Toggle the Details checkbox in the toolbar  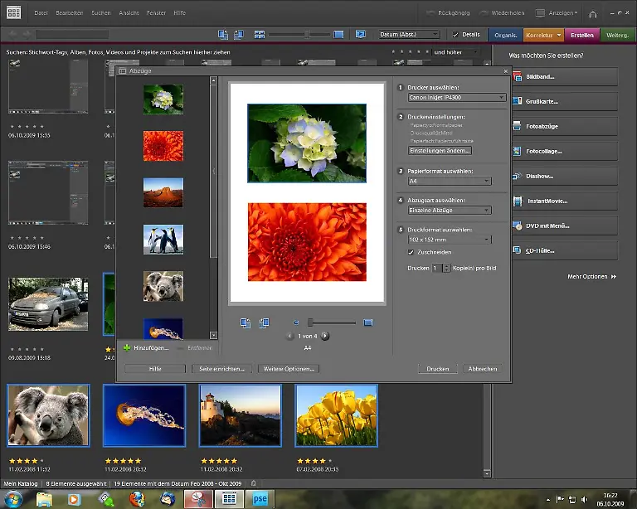click(455, 35)
